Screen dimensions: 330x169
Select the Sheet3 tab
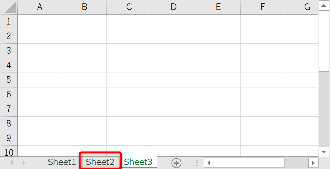click(x=138, y=162)
